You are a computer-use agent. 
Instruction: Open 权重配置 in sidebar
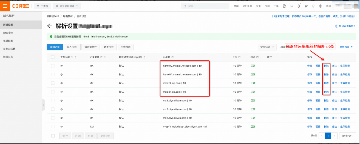21,41
